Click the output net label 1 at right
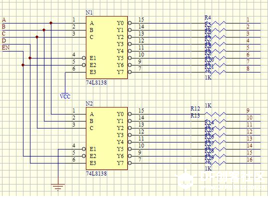 coord(248,19)
